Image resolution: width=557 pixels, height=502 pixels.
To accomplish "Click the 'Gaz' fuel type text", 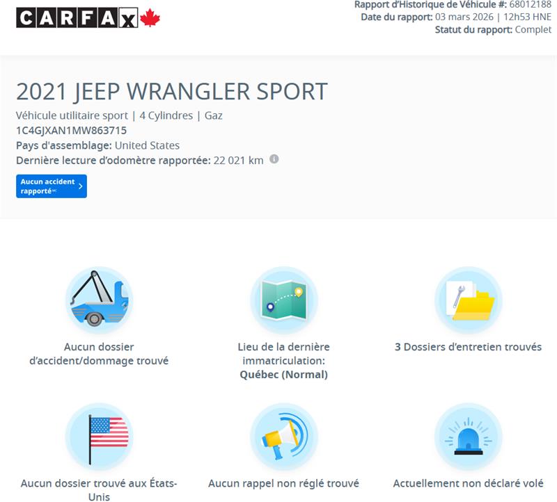I will [x=214, y=115].
